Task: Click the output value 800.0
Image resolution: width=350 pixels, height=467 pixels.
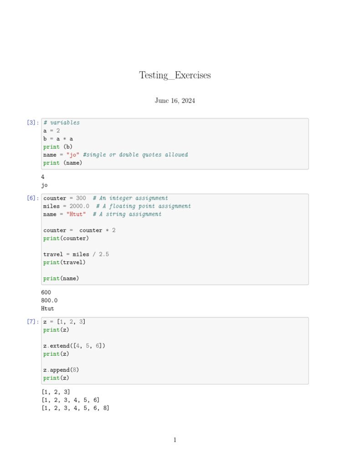Action: 49,301
